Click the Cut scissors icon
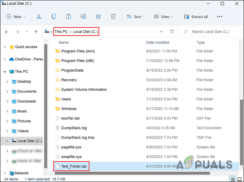Viewport: 244px width, 182px height. click(39, 16)
